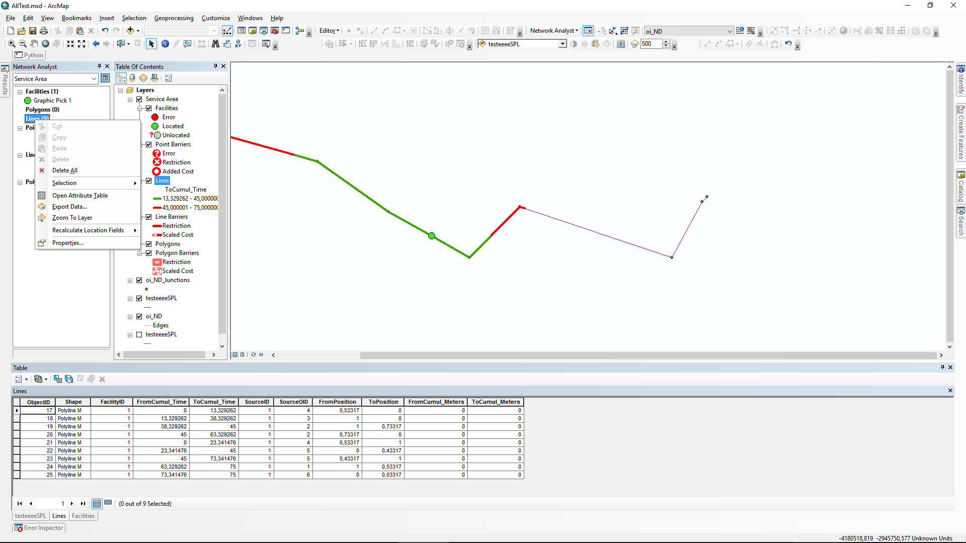Click the Full Extent globe icon
This screenshot has height=543, width=966.
(x=45, y=44)
